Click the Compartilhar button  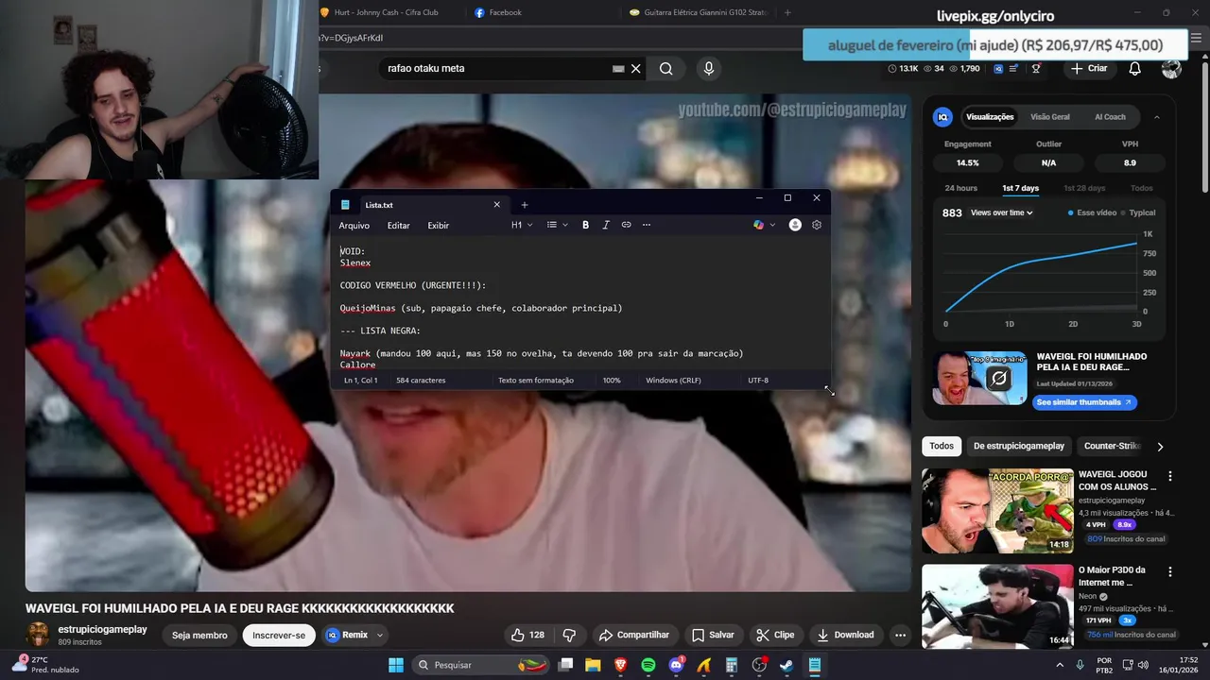[635, 635]
